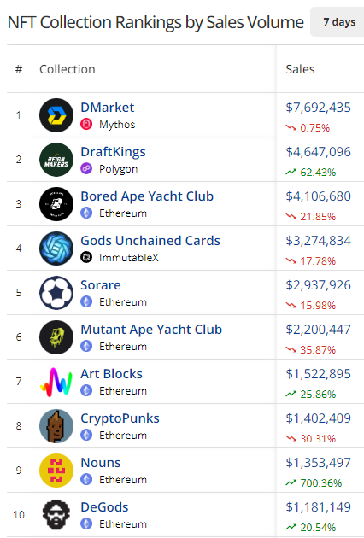
Task: Click the Gods Unchained Cards logo icon
Action: point(56,249)
